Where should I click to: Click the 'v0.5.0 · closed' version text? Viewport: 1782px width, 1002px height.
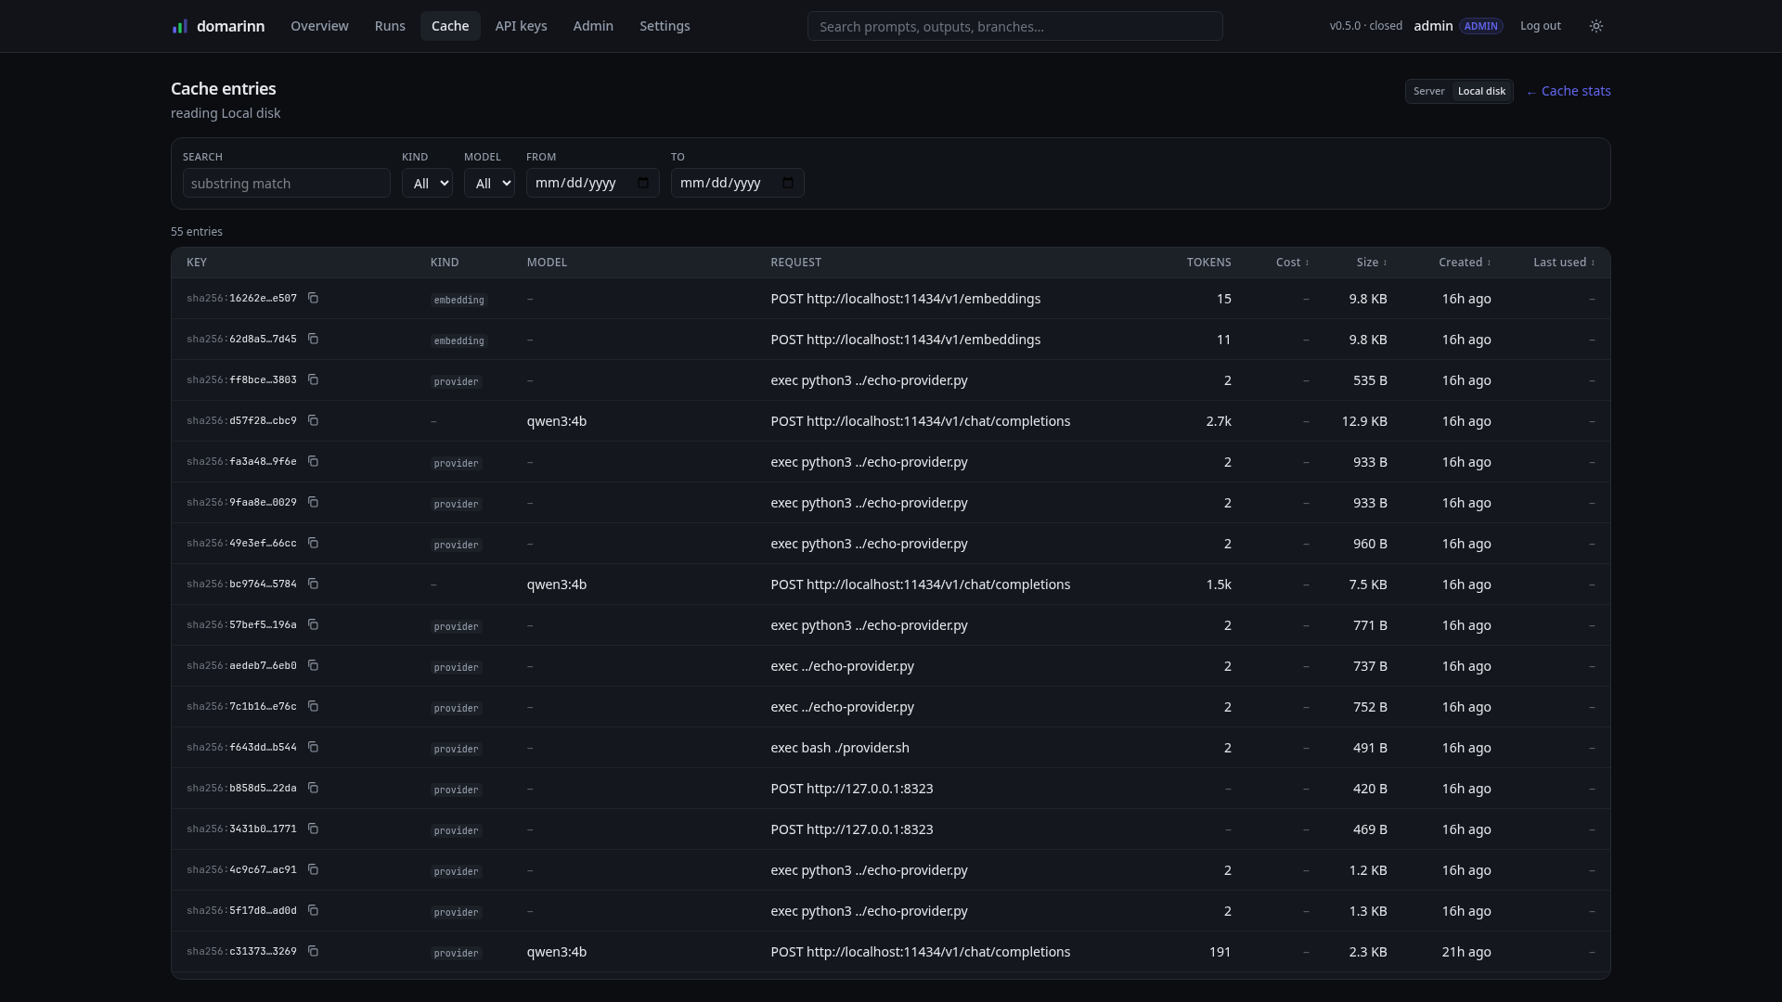(1365, 26)
